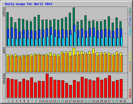Click the KBytes legend label
The image size is (133, 104).
coord(130,93)
